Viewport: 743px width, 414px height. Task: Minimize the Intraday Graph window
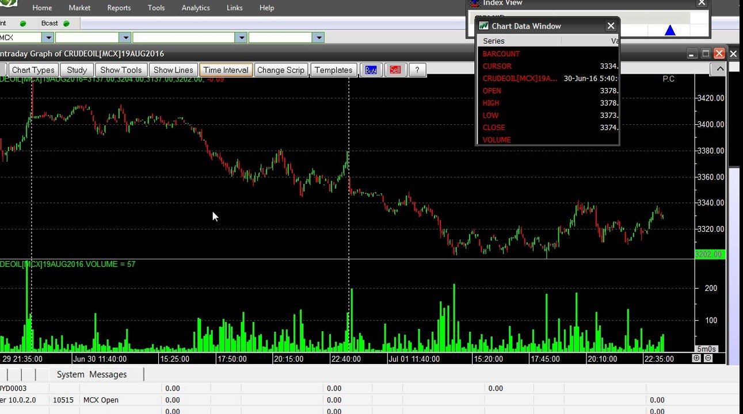(x=692, y=53)
